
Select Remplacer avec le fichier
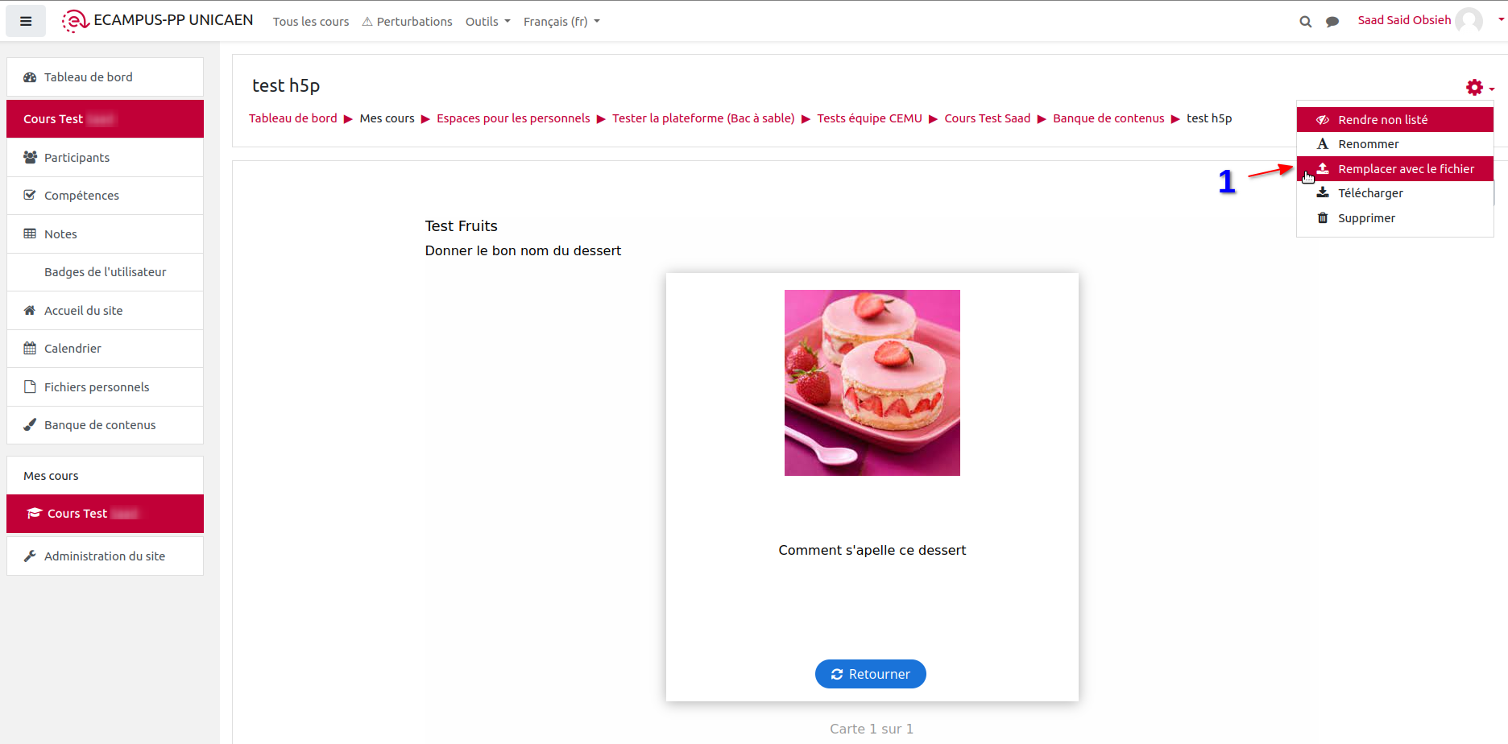[1406, 169]
